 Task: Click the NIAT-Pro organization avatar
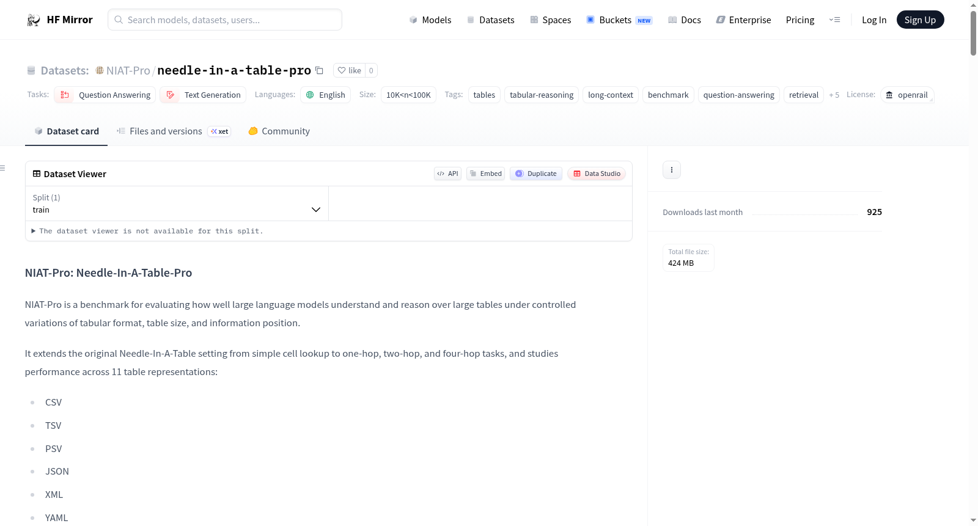(x=100, y=70)
